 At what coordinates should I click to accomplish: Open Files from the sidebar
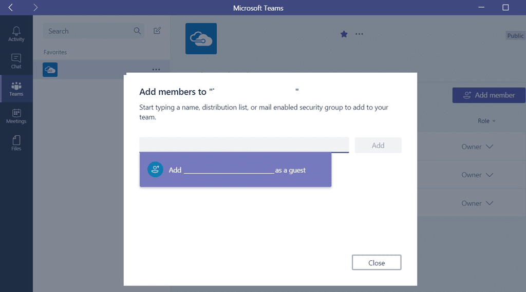pyautogui.click(x=16, y=143)
